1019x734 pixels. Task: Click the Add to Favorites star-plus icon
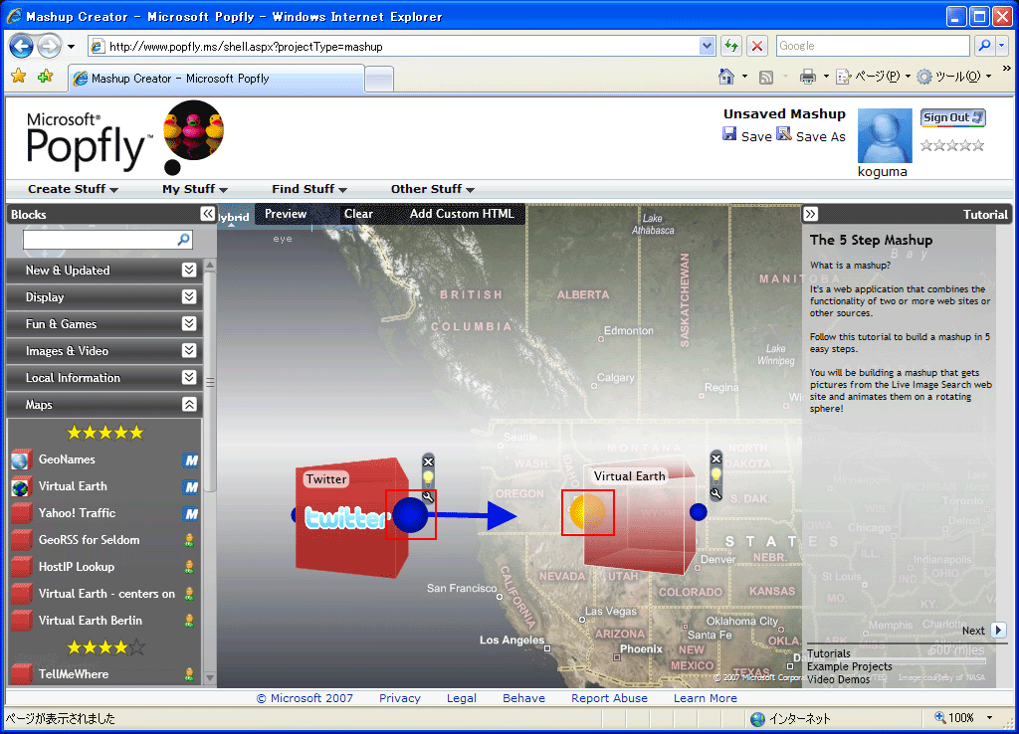point(45,77)
